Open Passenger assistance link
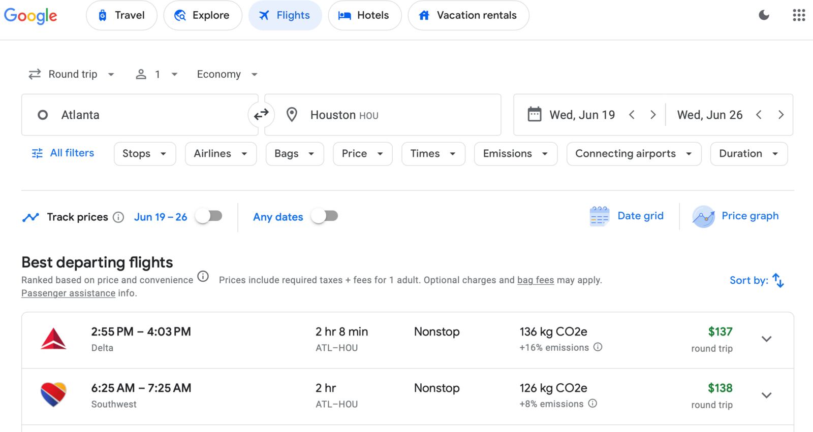The image size is (813, 432). click(68, 293)
